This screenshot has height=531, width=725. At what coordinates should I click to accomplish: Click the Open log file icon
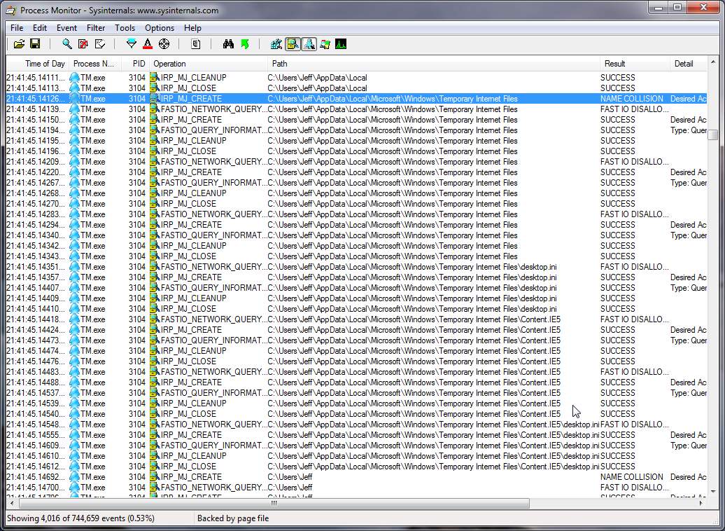[19, 44]
